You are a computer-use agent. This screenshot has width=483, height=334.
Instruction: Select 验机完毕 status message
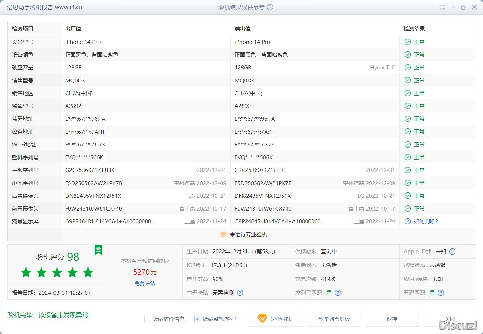pyautogui.click(x=50, y=315)
